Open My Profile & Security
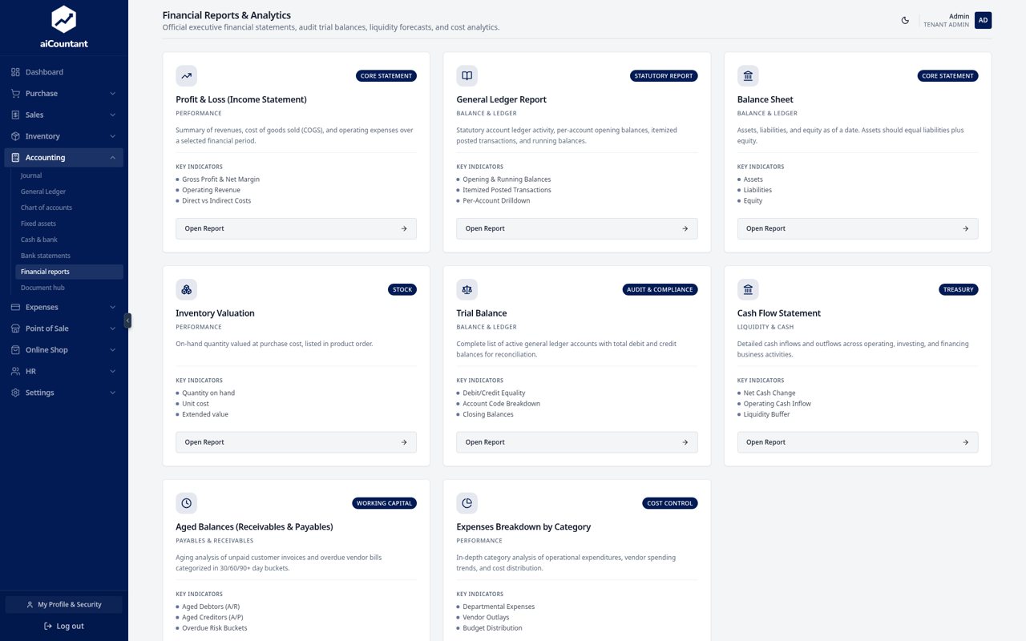Image resolution: width=1026 pixels, height=641 pixels. point(64,605)
